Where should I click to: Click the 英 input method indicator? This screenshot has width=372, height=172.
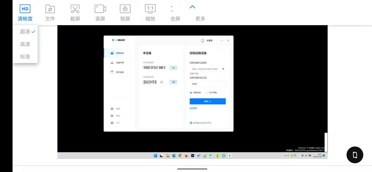click(x=302, y=155)
